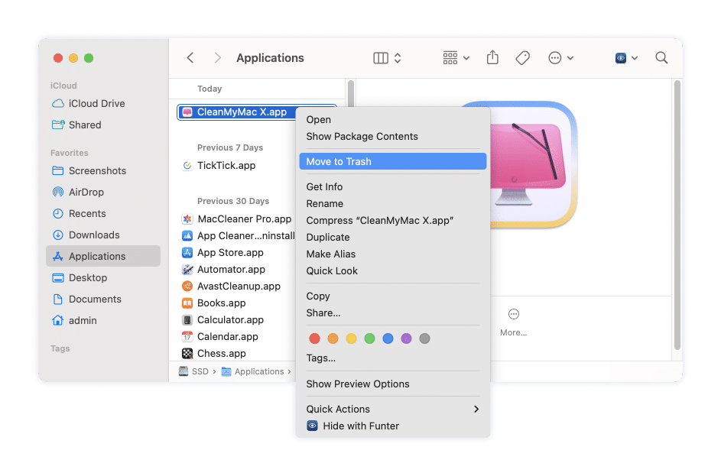Choose Show Preview Options
This screenshot has height=476, width=721.
coord(393,384)
